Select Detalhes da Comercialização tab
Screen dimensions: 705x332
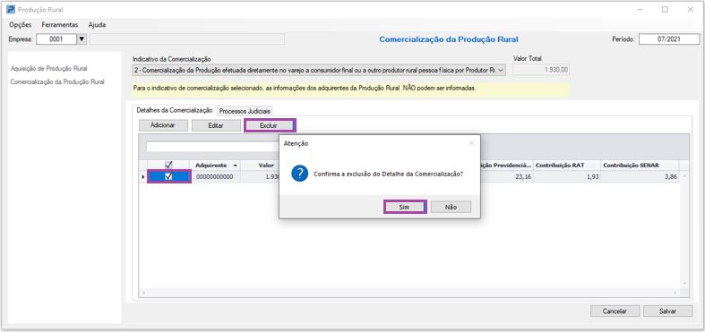click(x=175, y=110)
